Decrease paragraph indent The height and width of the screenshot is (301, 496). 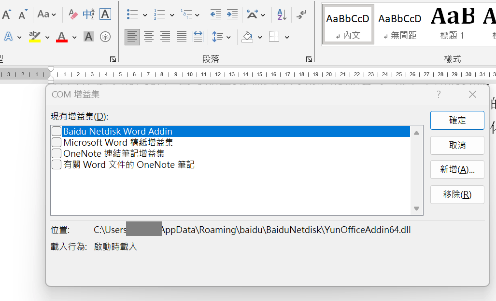[216, 14]
